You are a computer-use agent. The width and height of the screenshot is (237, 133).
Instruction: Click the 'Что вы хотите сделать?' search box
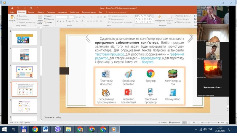pyautogui.click(x=116, y=12)
